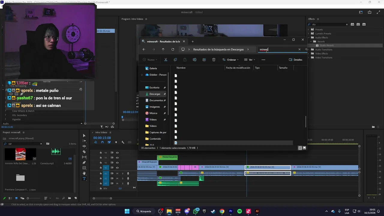The image size is (384, 216).
Task: Open Ver dropdown in File Explorer
Action: 250,60
